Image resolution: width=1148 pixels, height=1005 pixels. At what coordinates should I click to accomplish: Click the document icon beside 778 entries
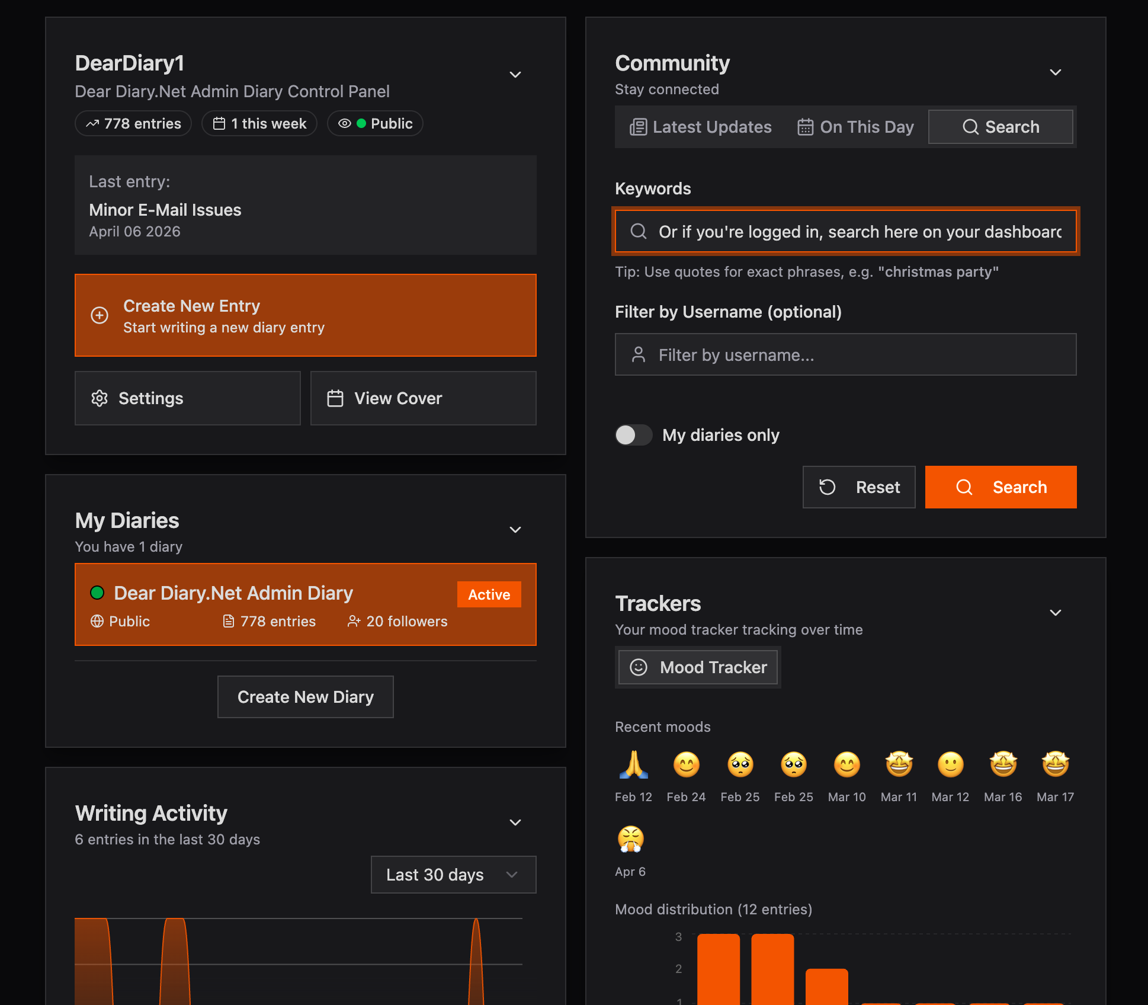tap(229, 621)
